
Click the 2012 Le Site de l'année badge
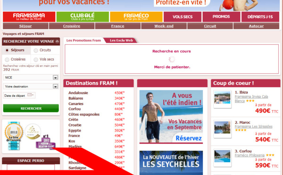click(14, 136)
